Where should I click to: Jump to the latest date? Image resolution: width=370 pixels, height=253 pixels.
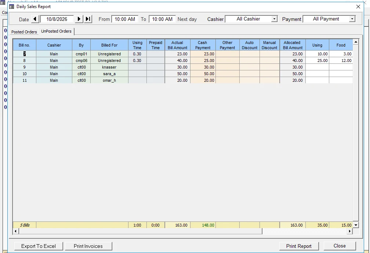(88, 19)
